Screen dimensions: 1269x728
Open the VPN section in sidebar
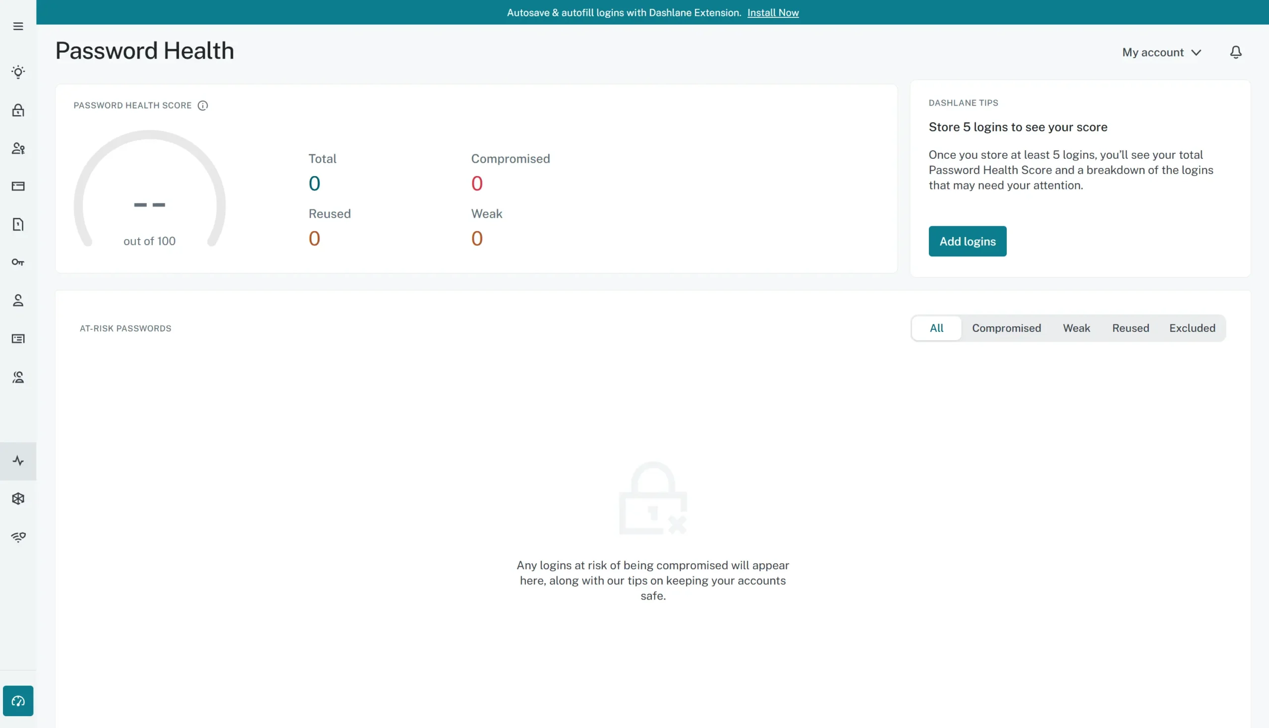click(18, 537)
